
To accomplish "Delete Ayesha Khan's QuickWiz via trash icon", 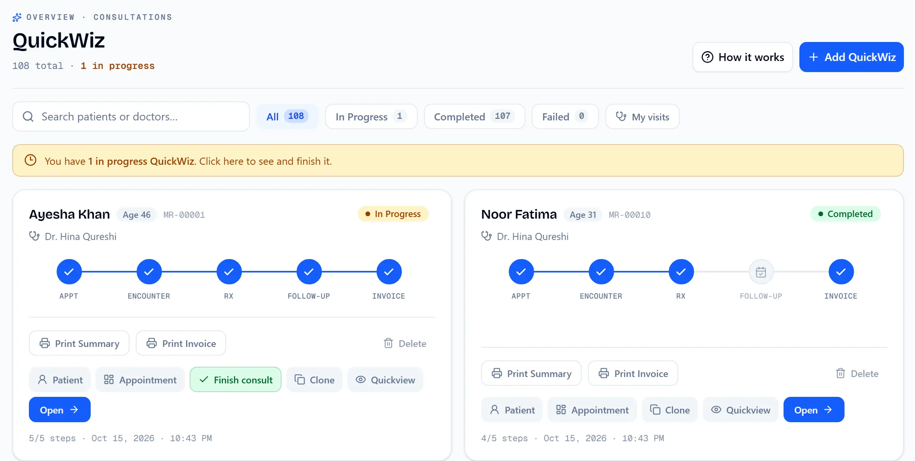I will [x=405, y=343].
